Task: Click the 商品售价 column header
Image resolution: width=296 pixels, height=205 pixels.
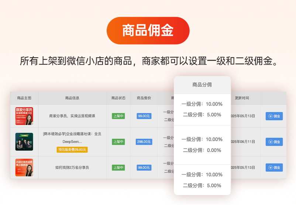Action: click(144, 98)
